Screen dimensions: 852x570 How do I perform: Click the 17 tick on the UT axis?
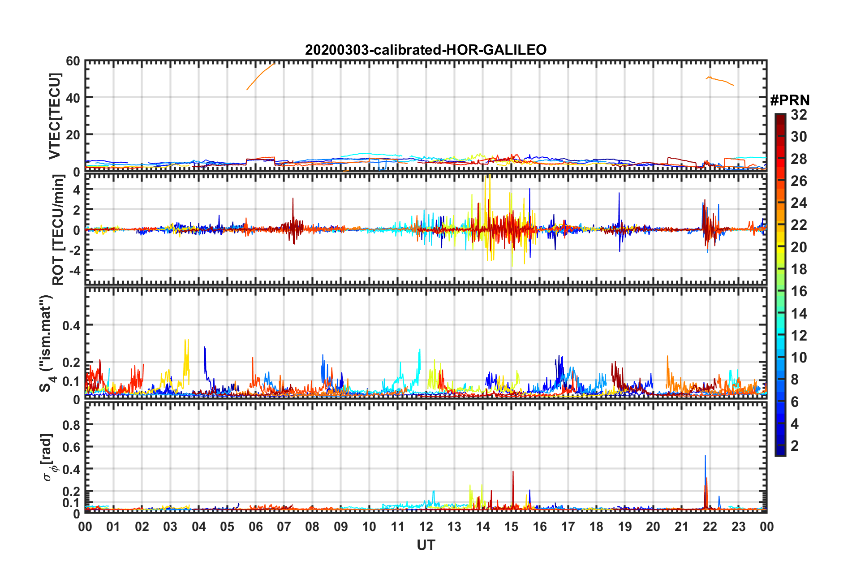click(568, 527)
